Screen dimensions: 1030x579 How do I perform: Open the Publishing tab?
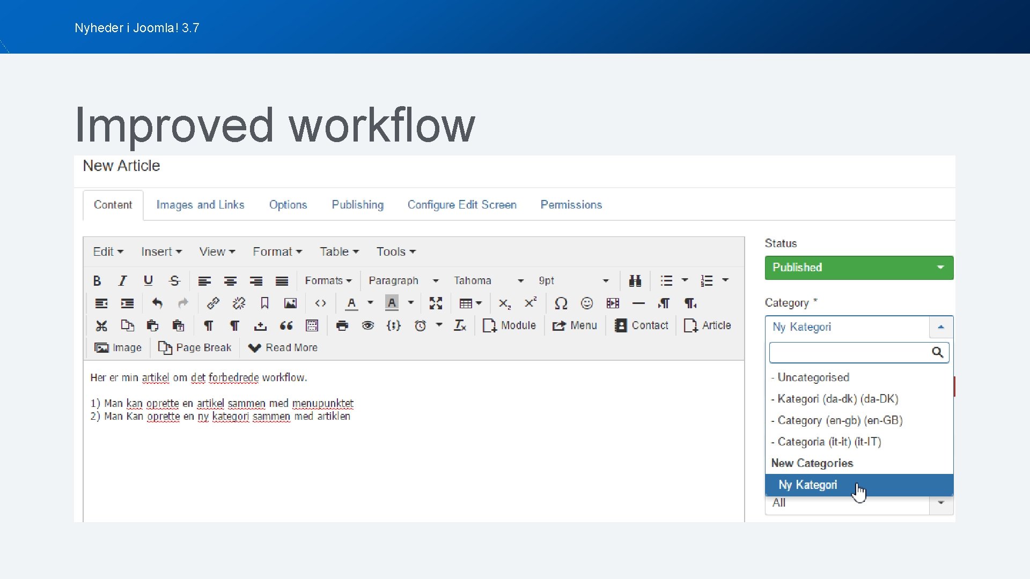pyautogui.click(x=358, y=205)
